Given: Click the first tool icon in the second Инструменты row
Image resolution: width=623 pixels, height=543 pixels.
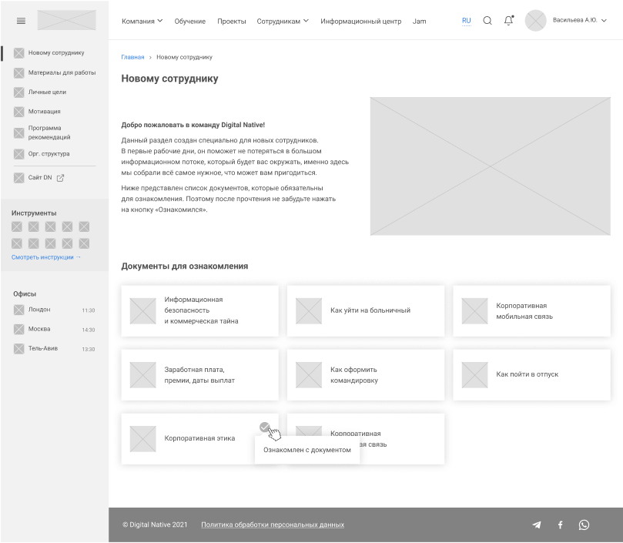Looking at the screenshot, I should point(17,243).
